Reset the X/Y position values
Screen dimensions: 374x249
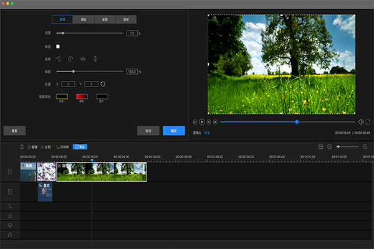[103, 83]
